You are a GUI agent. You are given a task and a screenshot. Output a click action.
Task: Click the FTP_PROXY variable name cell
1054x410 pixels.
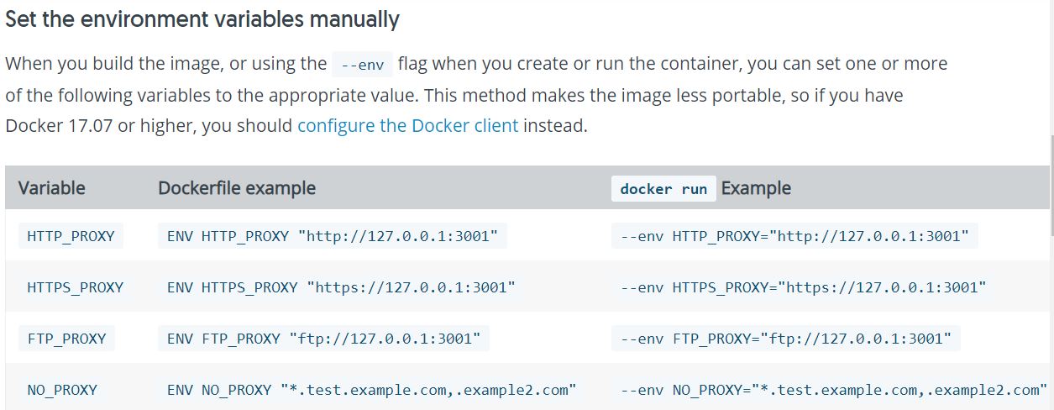(x=66, y=339)
